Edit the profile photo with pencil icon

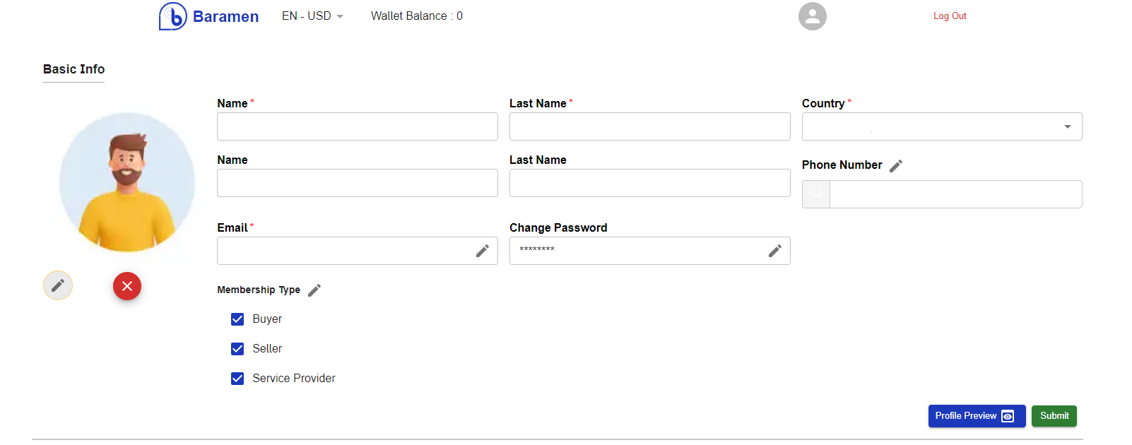(x=57, y=285)
